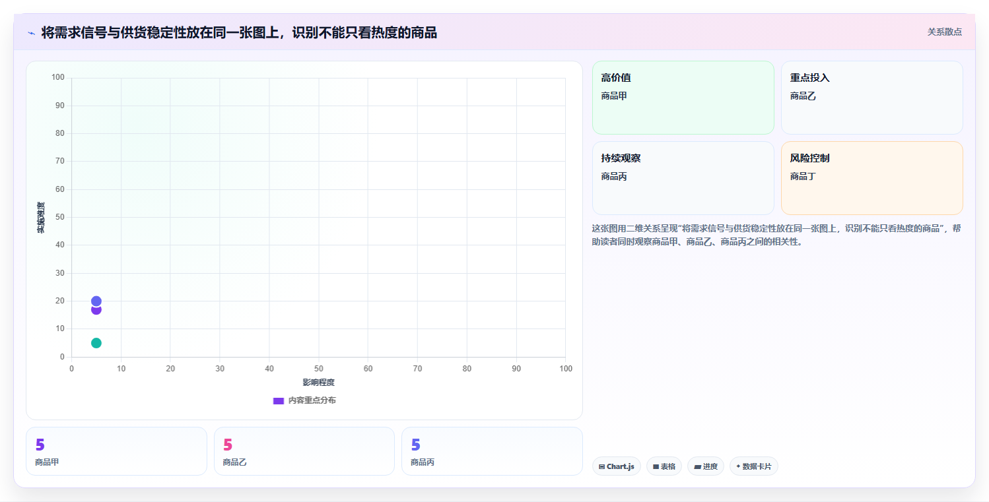Open the 重点投入 quadrant card
This screenshot has width=989, height=502.
coord(872,98)
